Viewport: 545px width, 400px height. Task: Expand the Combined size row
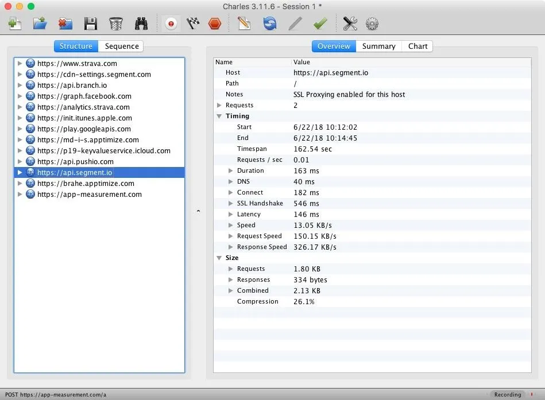tap(230, 290)
